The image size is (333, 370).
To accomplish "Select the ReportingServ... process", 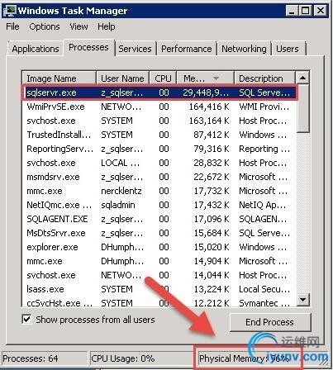I will pyautogui.click(x=159, y=149).
